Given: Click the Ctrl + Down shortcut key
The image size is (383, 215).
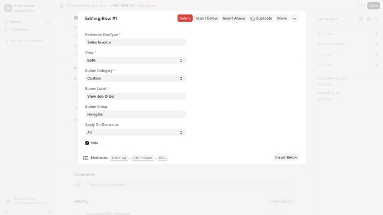Looking at the screenshot, I should (x=143, y=158).
